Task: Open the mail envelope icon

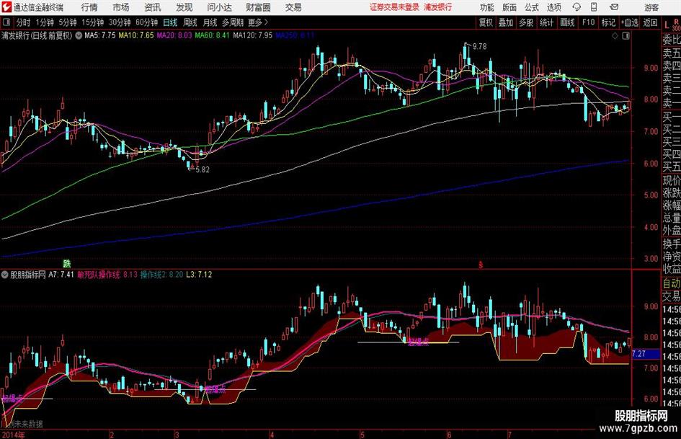Action: (x=614, y=7)
